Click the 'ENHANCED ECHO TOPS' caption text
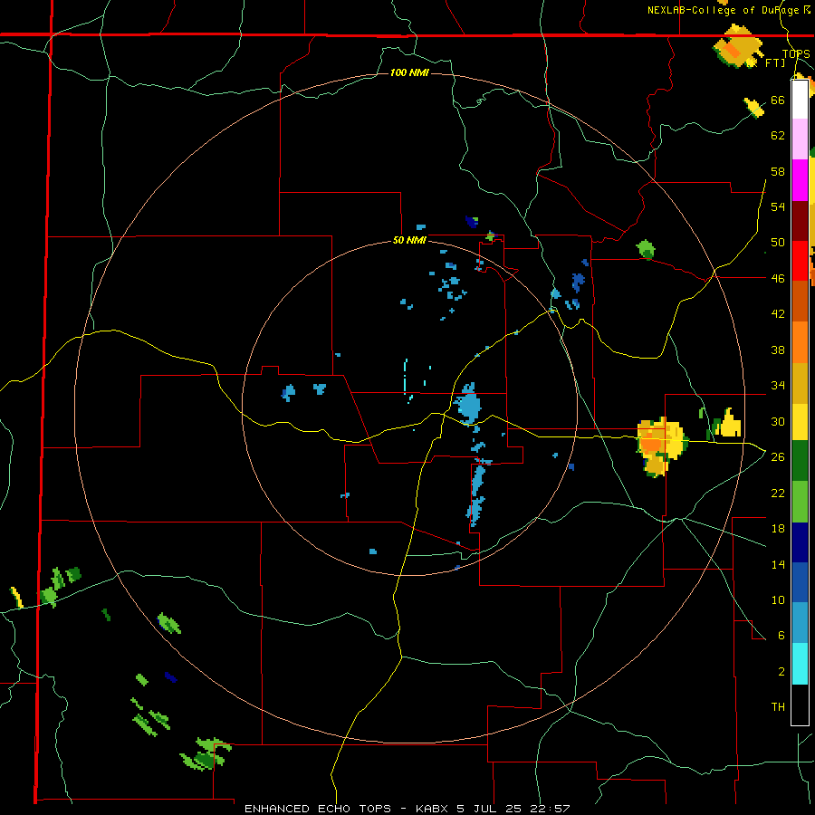 (318, 809)
